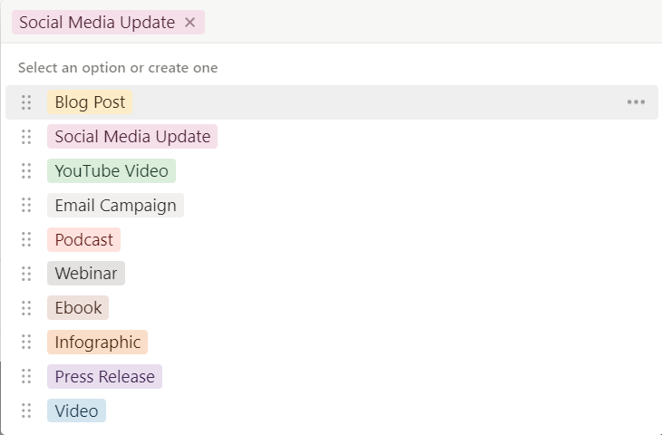Choose the pink Social Media Update option in list
Image resolution: width=662 pixels, height=435 pixels.
coord(132,137)
